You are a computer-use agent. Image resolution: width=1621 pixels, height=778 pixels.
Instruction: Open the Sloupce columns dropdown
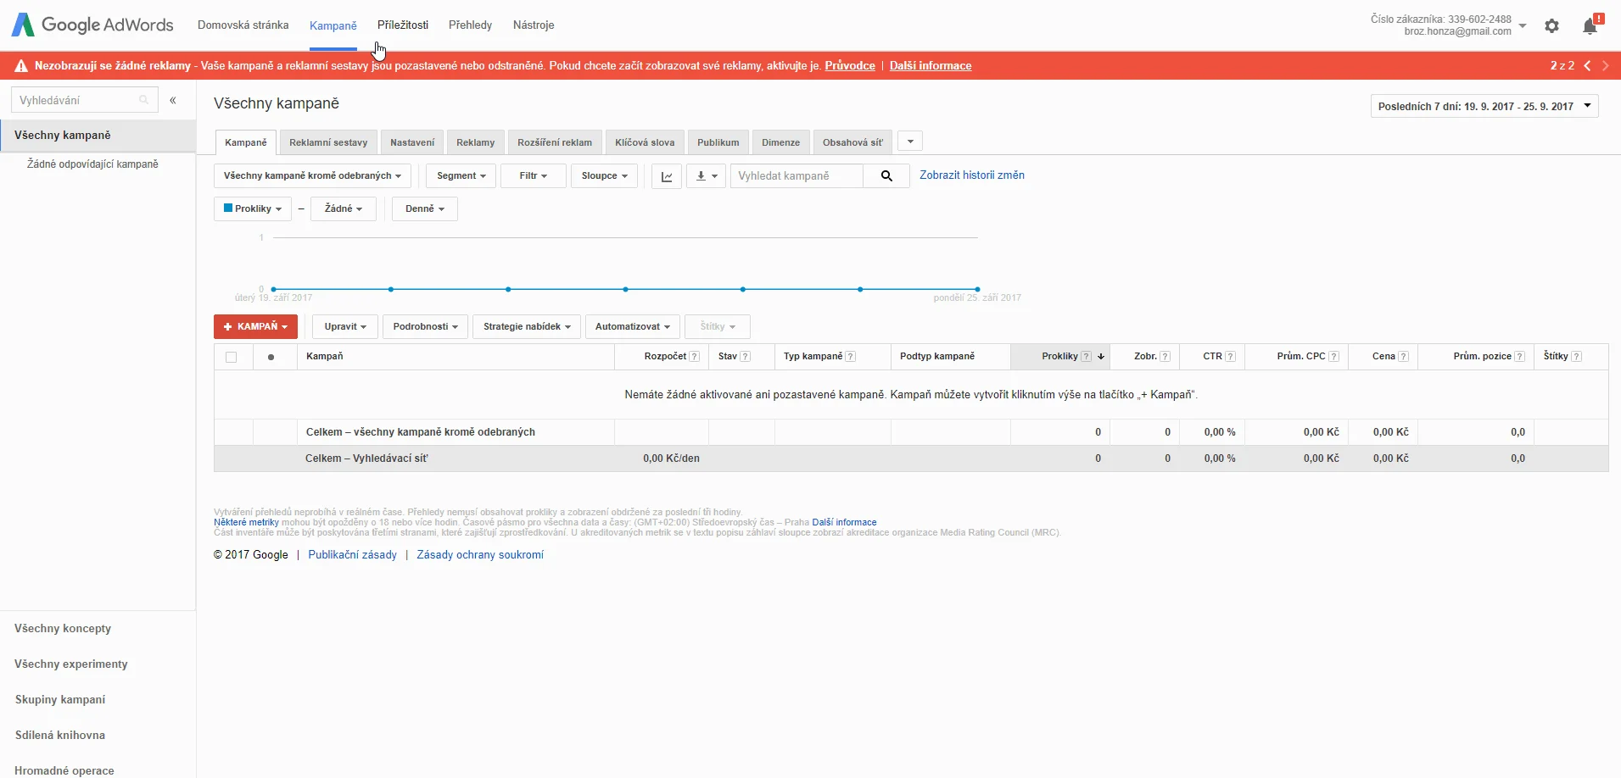click(605, 176)
